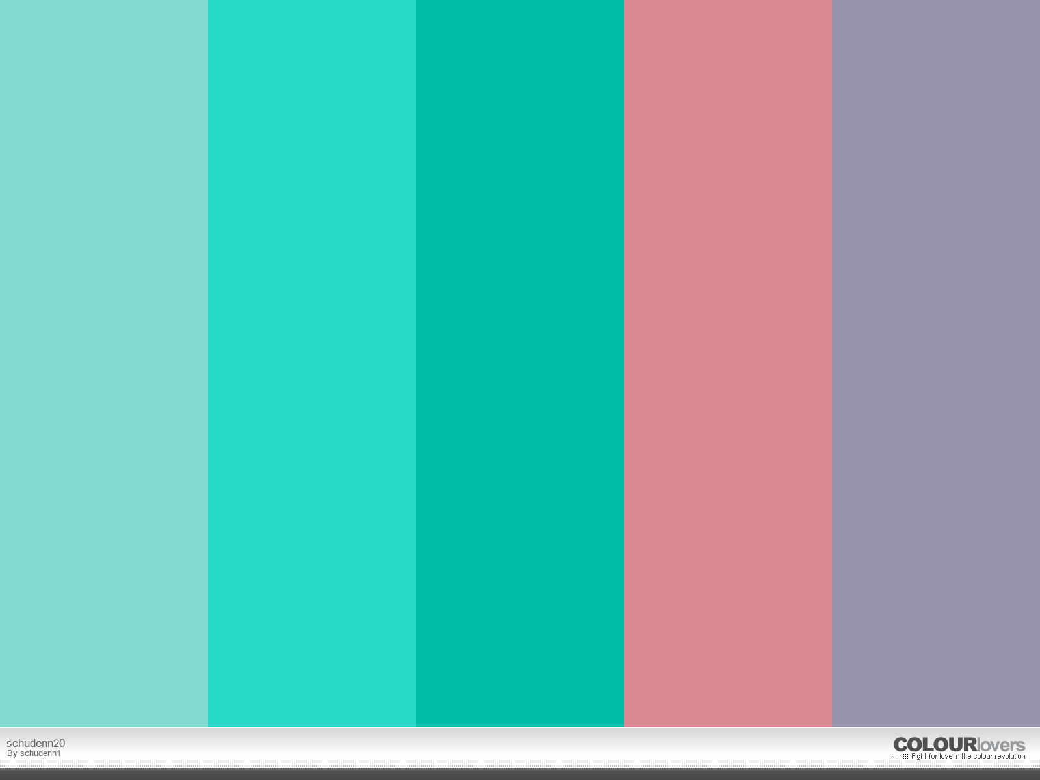Pick the bright turquoise color stripe
1040x780 pixels.
tap(312, 363)
